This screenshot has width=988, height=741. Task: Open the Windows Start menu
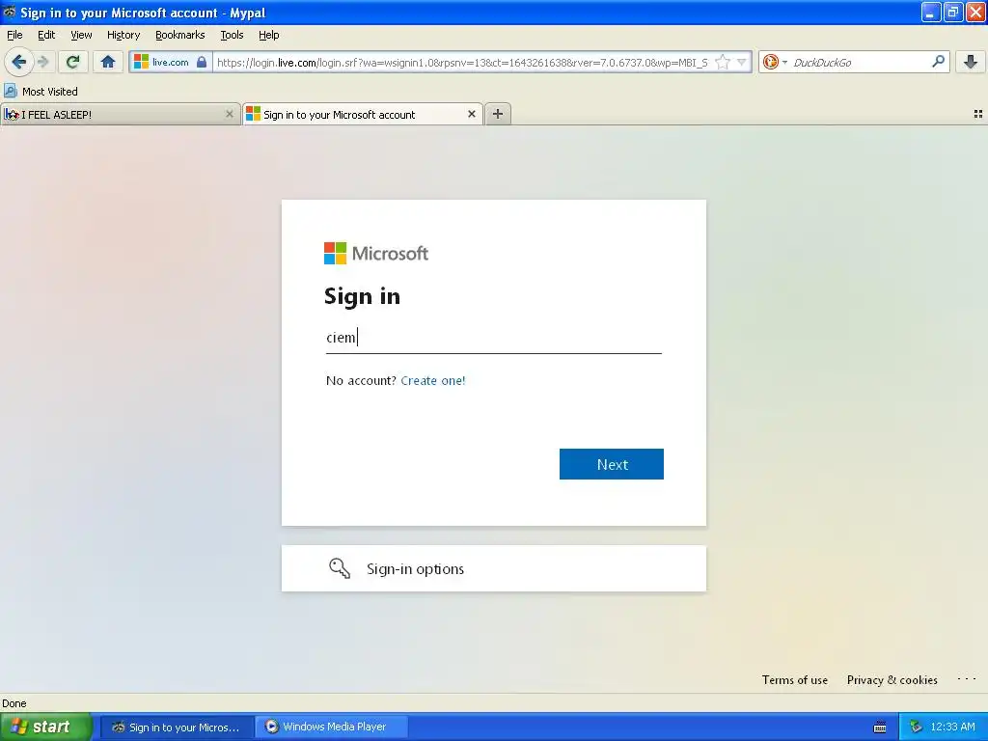click(x=45, y=727)
